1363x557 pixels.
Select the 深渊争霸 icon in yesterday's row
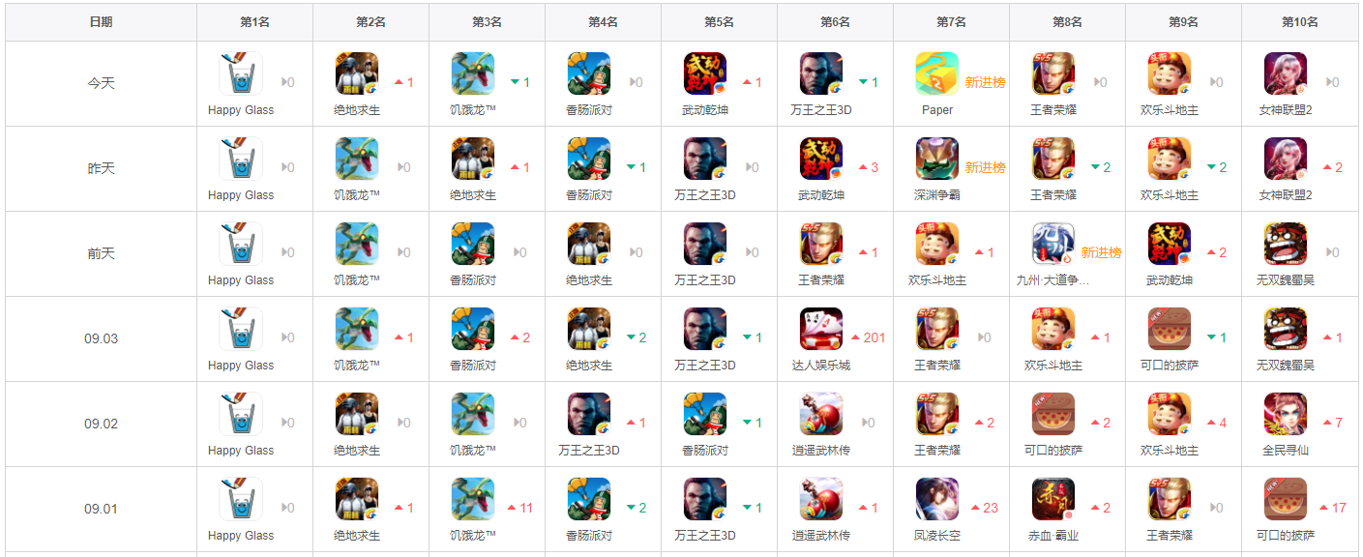(x=937, y=159)
